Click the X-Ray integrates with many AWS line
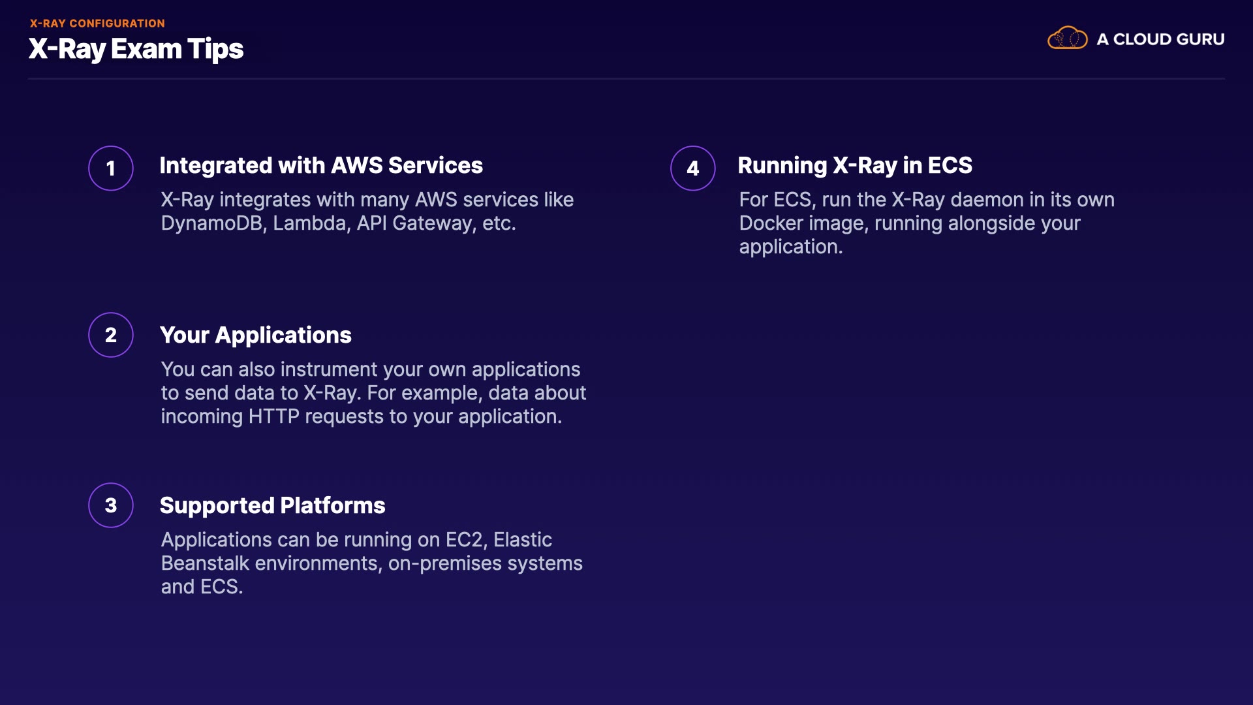The image size is (1253, 705). [367, 200]
